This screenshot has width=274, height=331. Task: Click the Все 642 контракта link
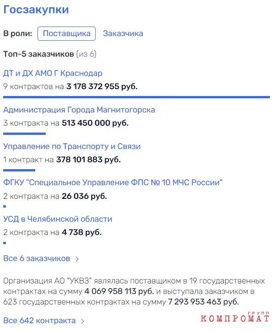tap(39, 320)
